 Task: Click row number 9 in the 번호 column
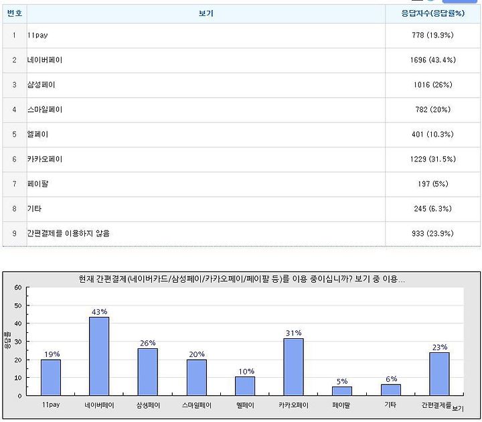[15, 234]
